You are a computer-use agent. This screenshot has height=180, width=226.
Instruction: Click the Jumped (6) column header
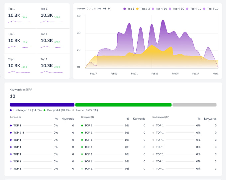(16, 117)
